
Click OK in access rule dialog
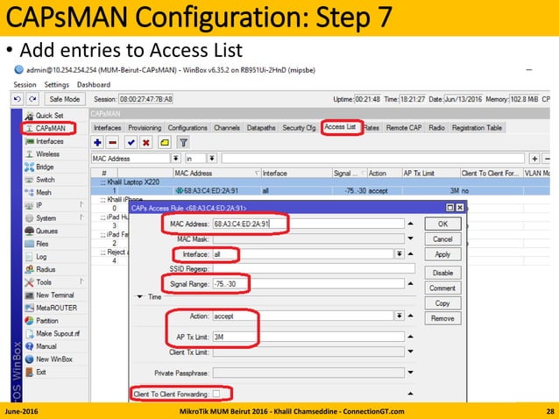pos(442,224)
